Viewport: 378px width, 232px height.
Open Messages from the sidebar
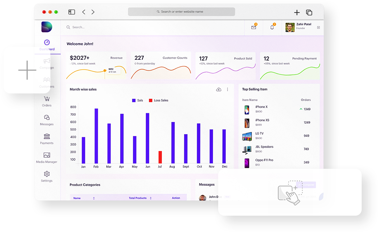[x=47, y=118]
